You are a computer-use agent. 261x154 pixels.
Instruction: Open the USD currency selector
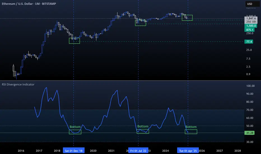click(252, 4)
